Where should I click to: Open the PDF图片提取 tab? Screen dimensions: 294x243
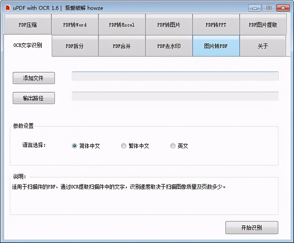tap(263, 25)
